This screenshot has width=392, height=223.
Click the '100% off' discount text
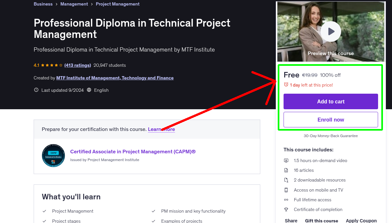coord(330,75)
